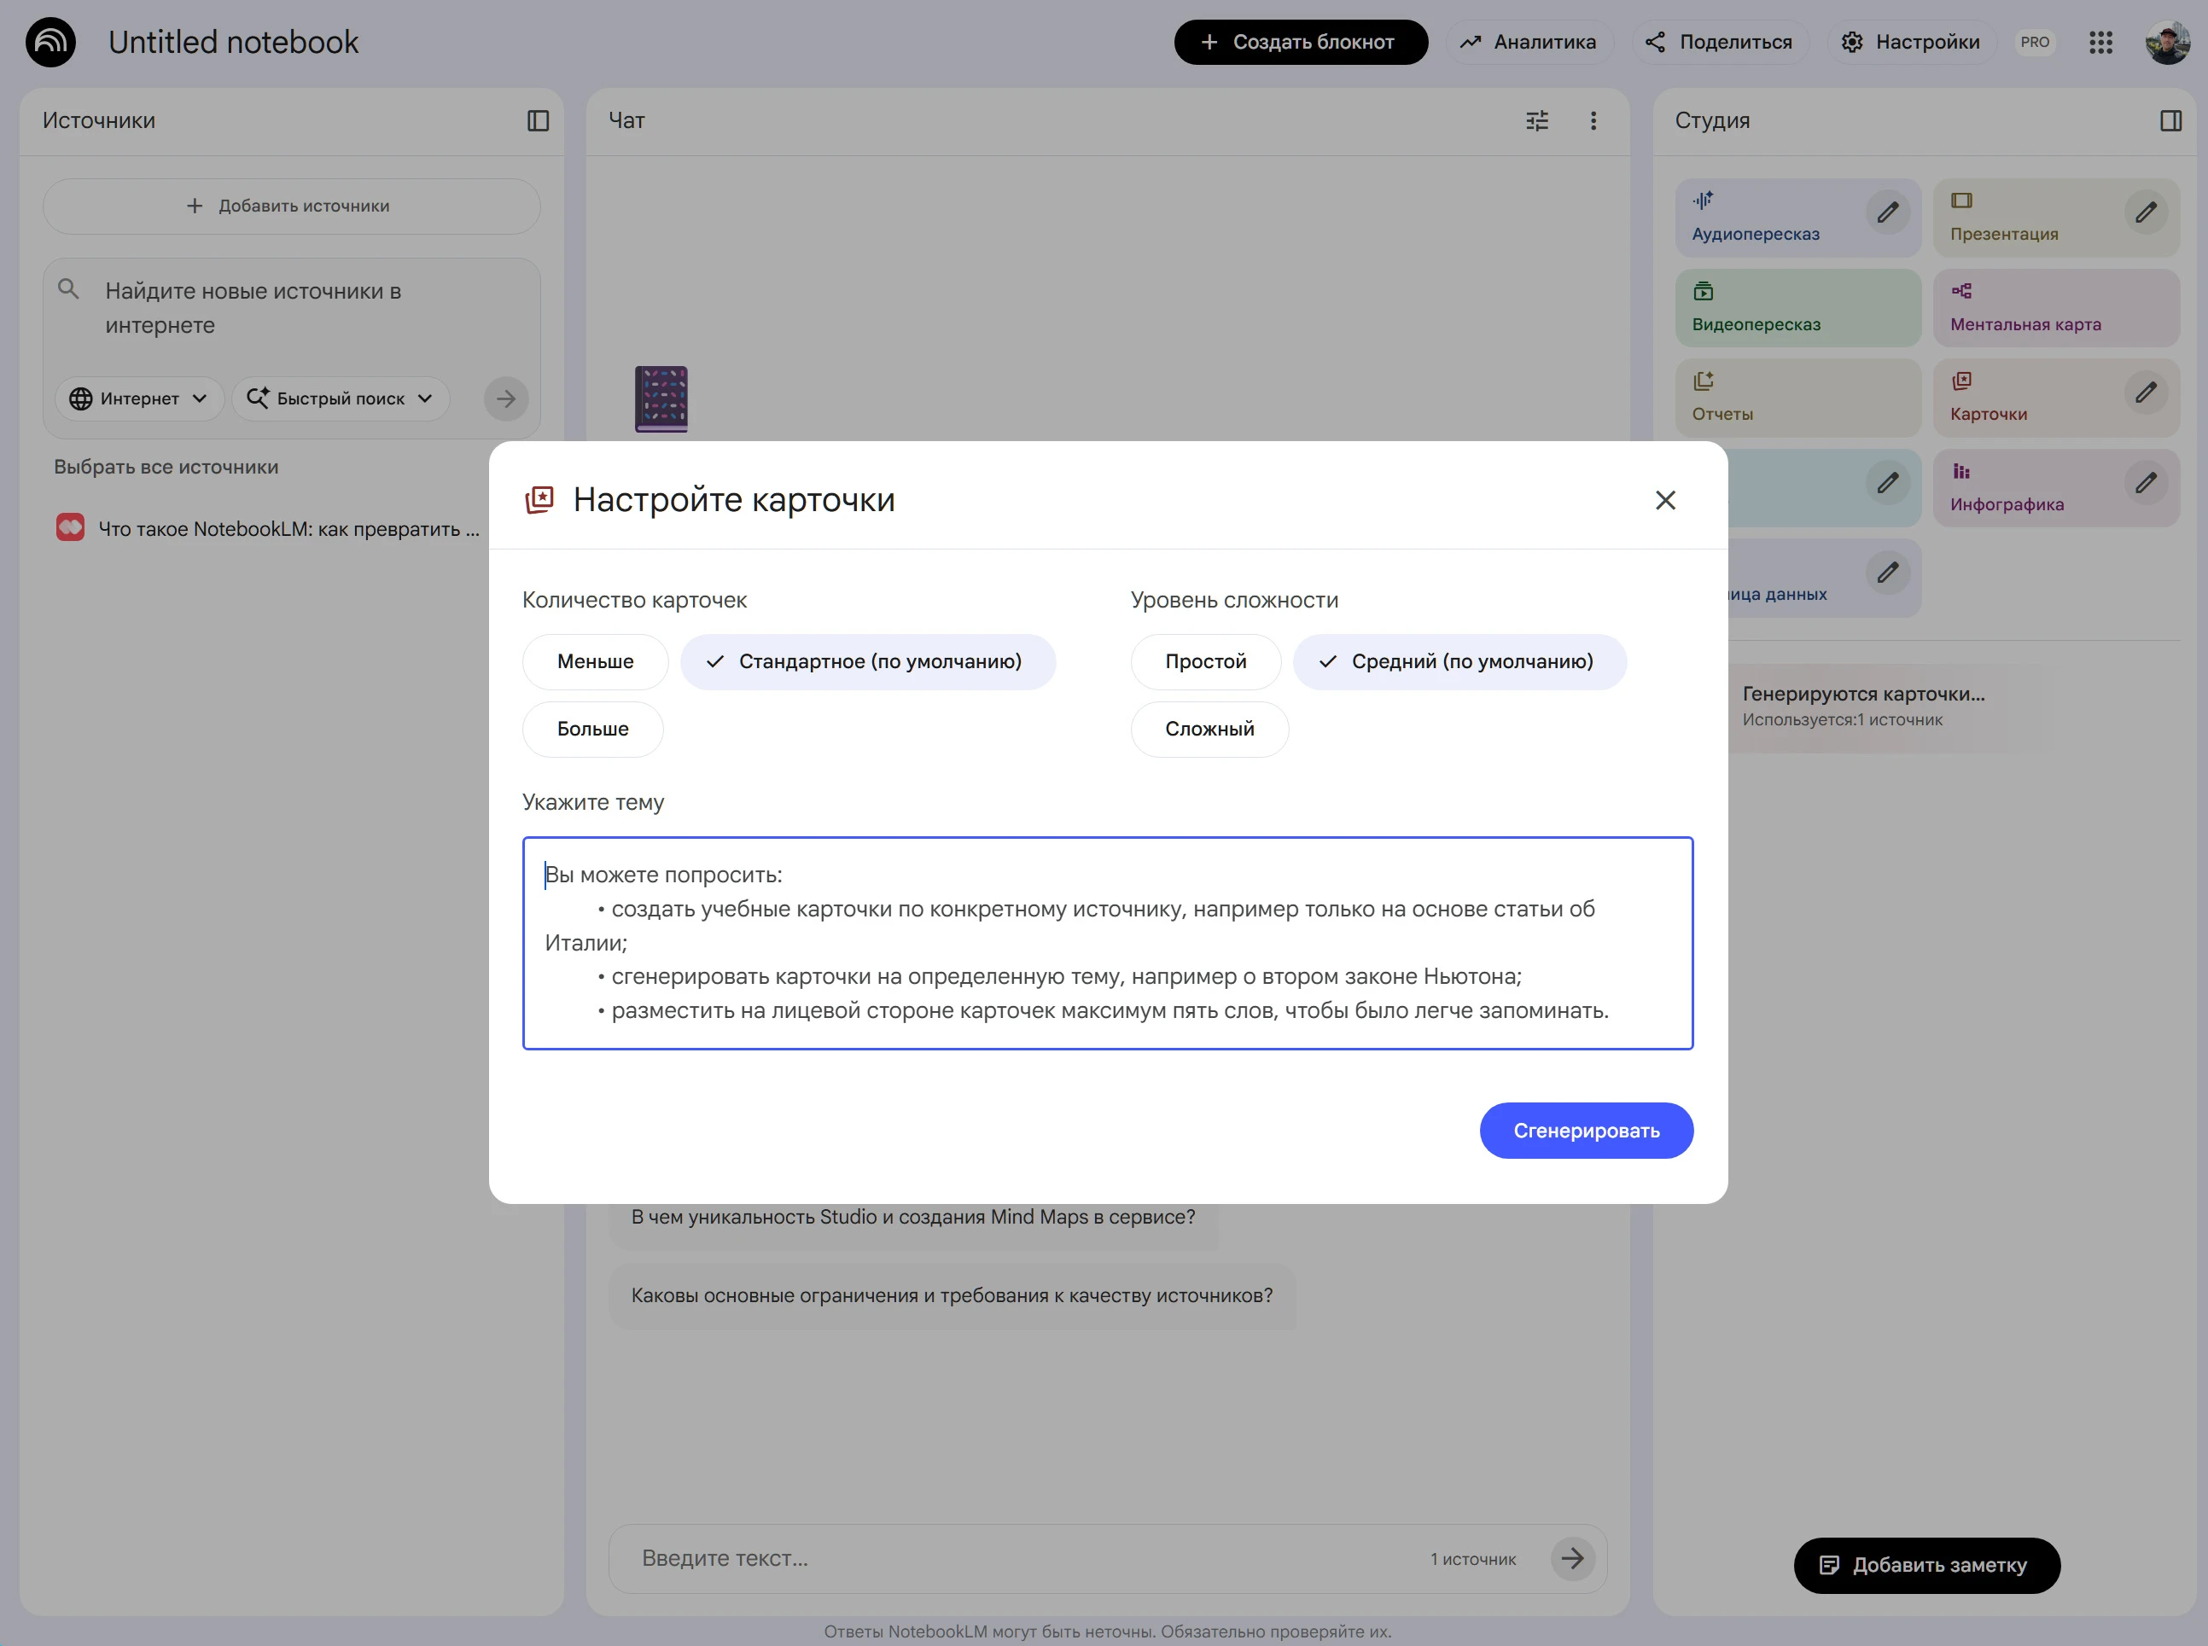
Task: Close the flashcards settings dialog
Action: (x=1665, y=500)
